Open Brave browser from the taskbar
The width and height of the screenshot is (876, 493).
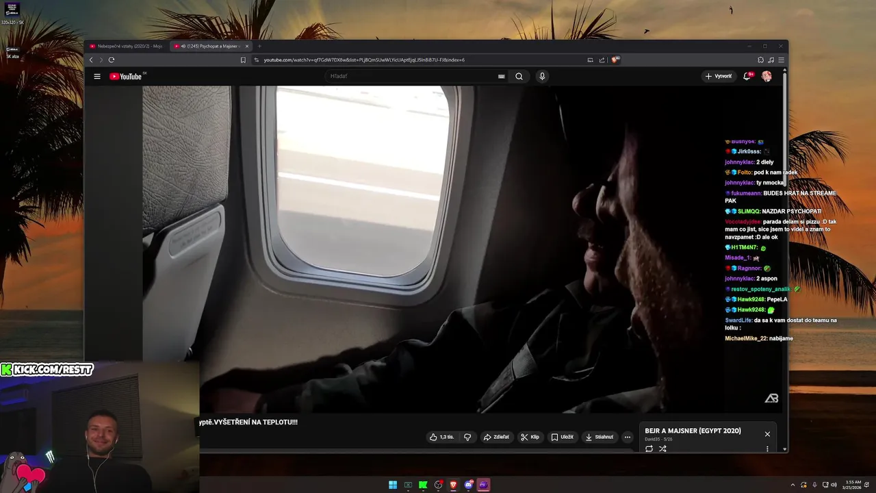click(453, 485)
